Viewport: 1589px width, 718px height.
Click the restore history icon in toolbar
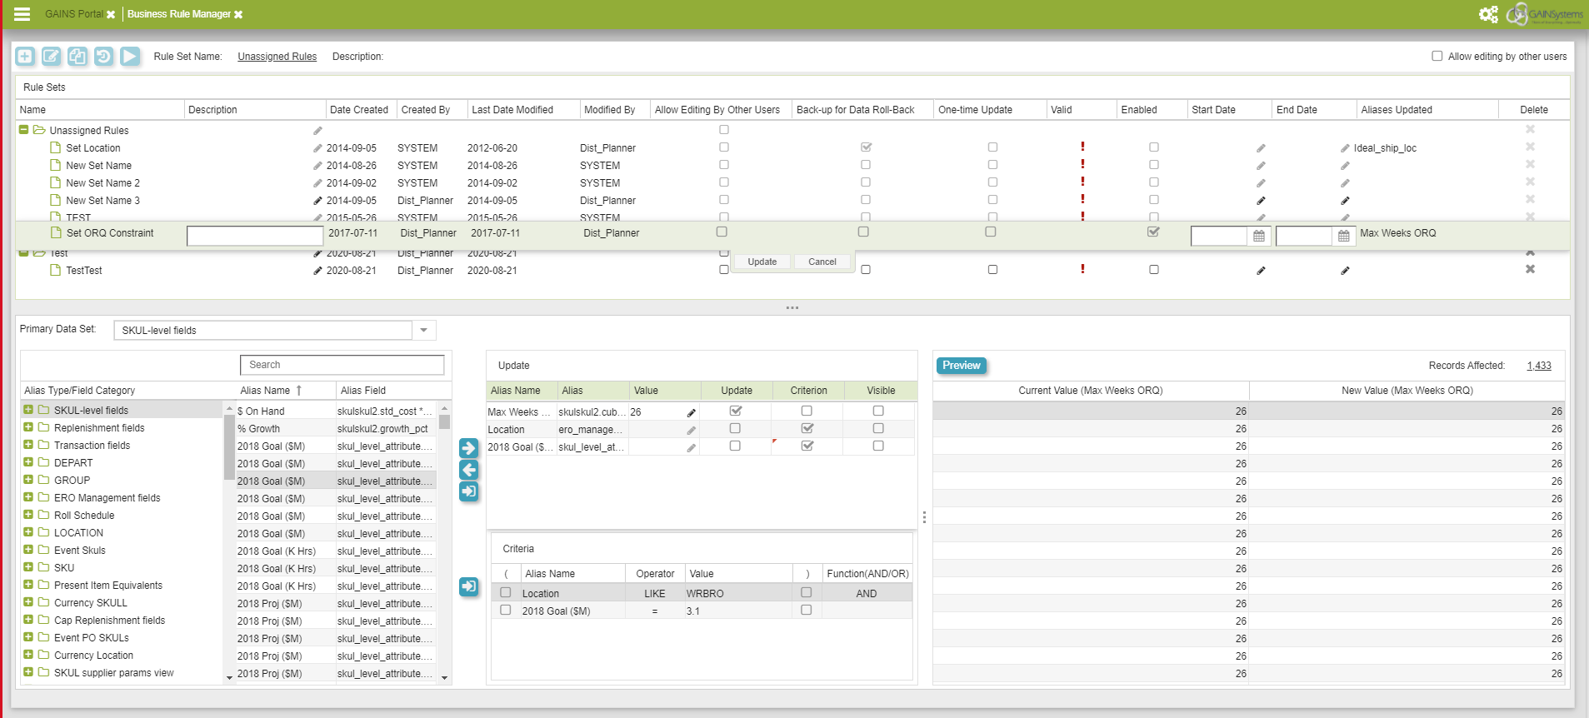click(x=103, y=56)
